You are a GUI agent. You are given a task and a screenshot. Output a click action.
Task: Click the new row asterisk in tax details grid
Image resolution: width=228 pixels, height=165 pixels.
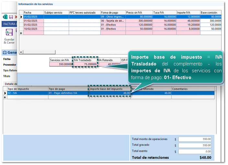(5, 97)
